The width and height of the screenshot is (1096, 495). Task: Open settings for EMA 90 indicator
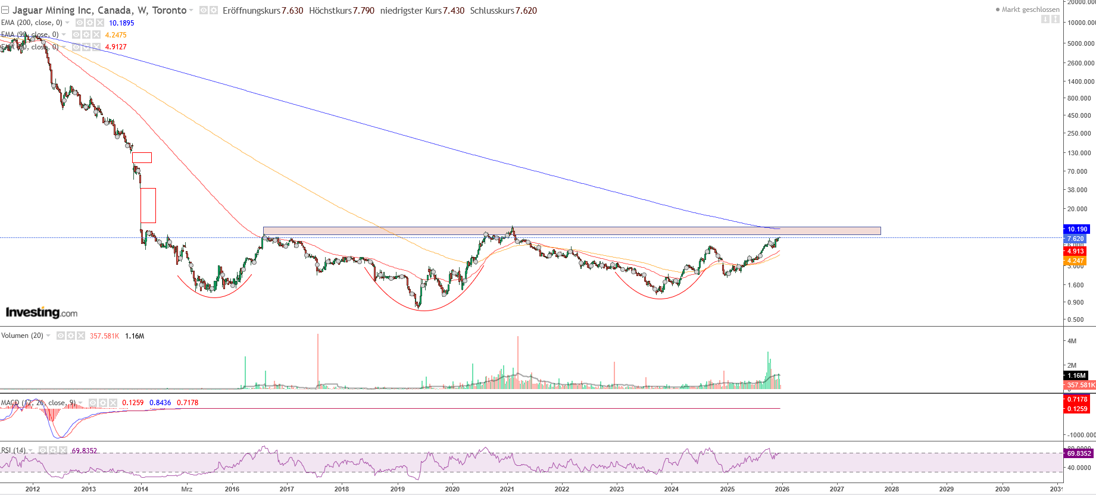pos(86,35)
